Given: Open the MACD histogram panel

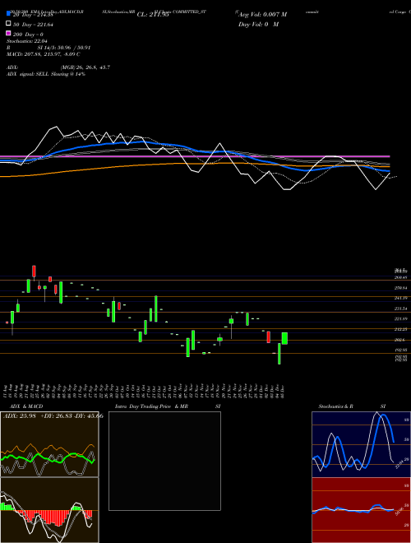Looking at the screenshot, I should (49, 510).
